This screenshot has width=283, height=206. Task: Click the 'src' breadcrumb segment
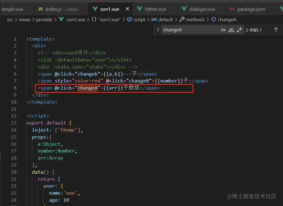[x=10, y=20]
